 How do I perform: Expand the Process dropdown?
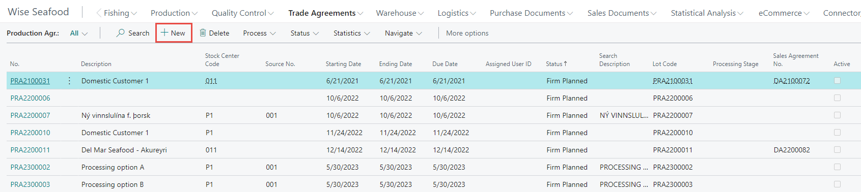(x=259, y=33)
